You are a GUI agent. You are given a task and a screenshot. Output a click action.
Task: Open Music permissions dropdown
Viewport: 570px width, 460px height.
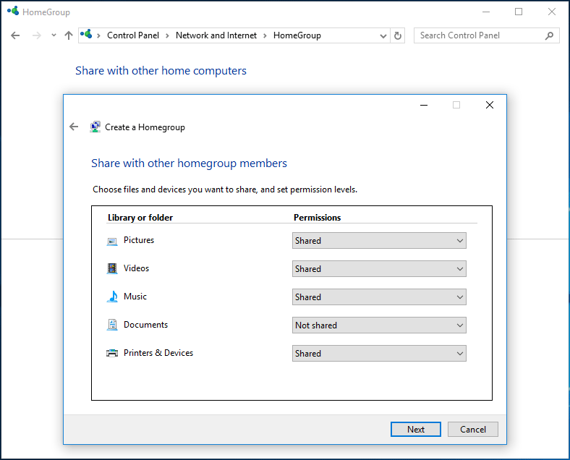click(379, 297)
